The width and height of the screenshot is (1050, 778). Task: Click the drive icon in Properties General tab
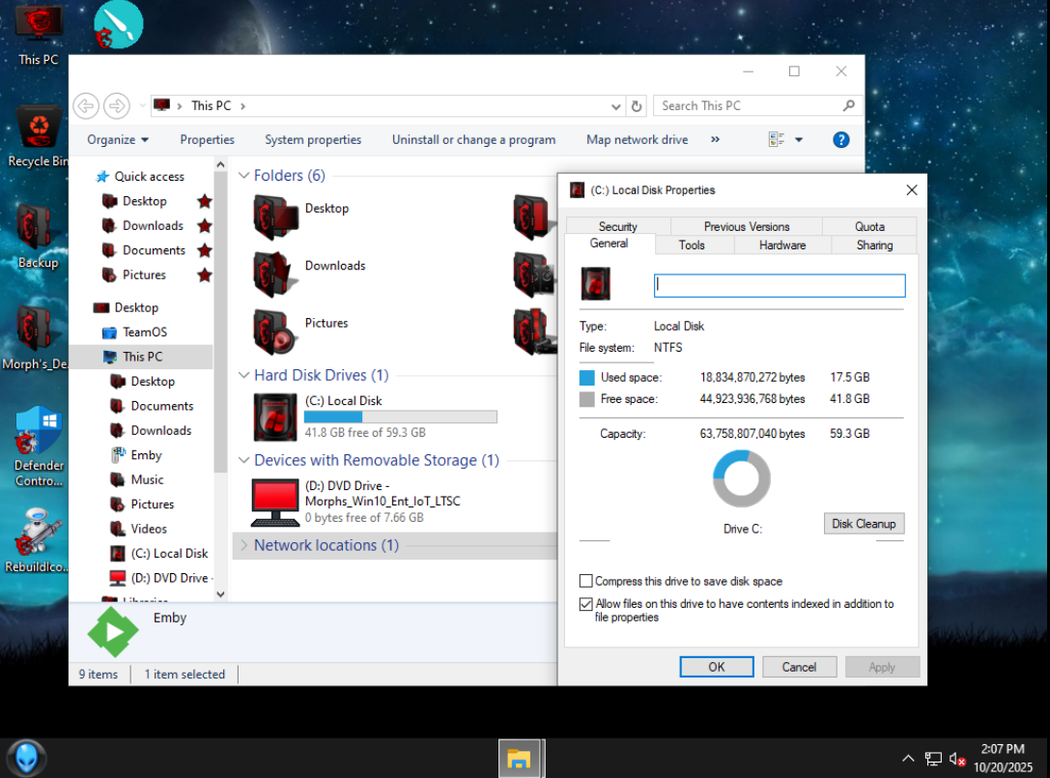pyautogui.click(x=595, y=283)
